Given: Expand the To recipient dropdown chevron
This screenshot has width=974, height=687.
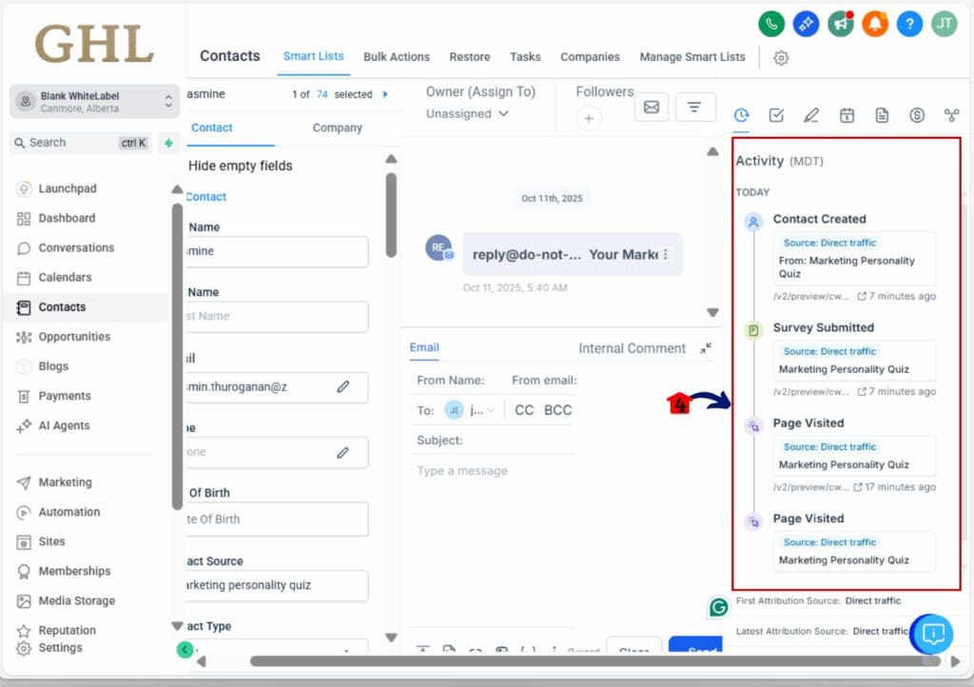Looking at the screenshot, I should pyautogui.click(x=491, y=411).
